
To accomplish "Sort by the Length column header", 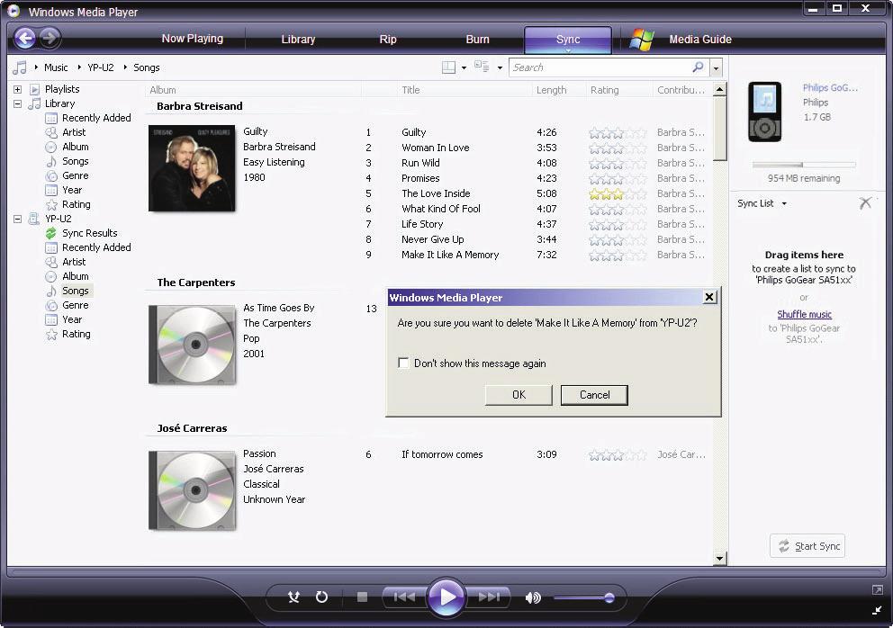I will 551,90.
